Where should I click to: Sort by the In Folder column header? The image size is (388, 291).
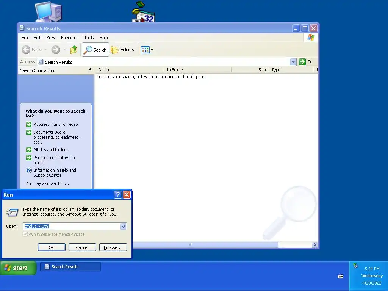point(197,70)
